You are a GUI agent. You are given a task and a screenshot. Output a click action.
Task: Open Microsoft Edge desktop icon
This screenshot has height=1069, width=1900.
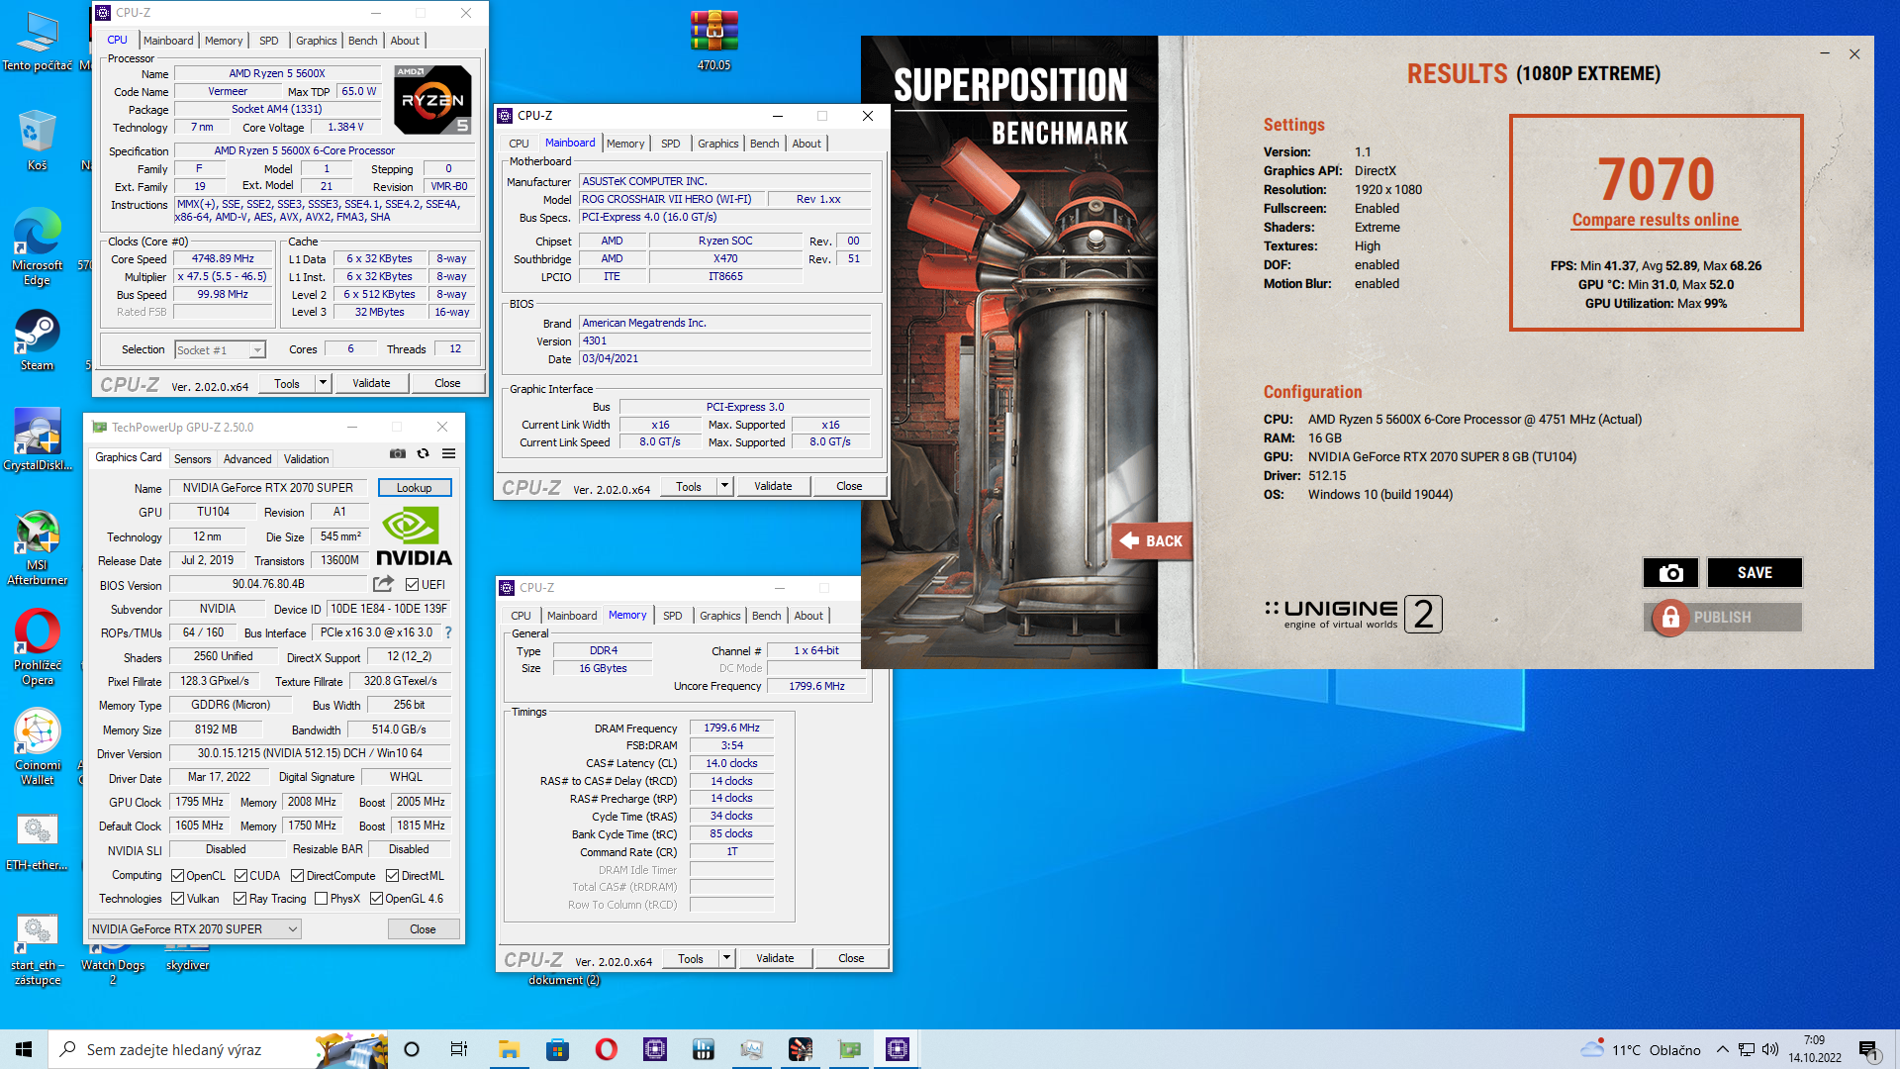37,247
